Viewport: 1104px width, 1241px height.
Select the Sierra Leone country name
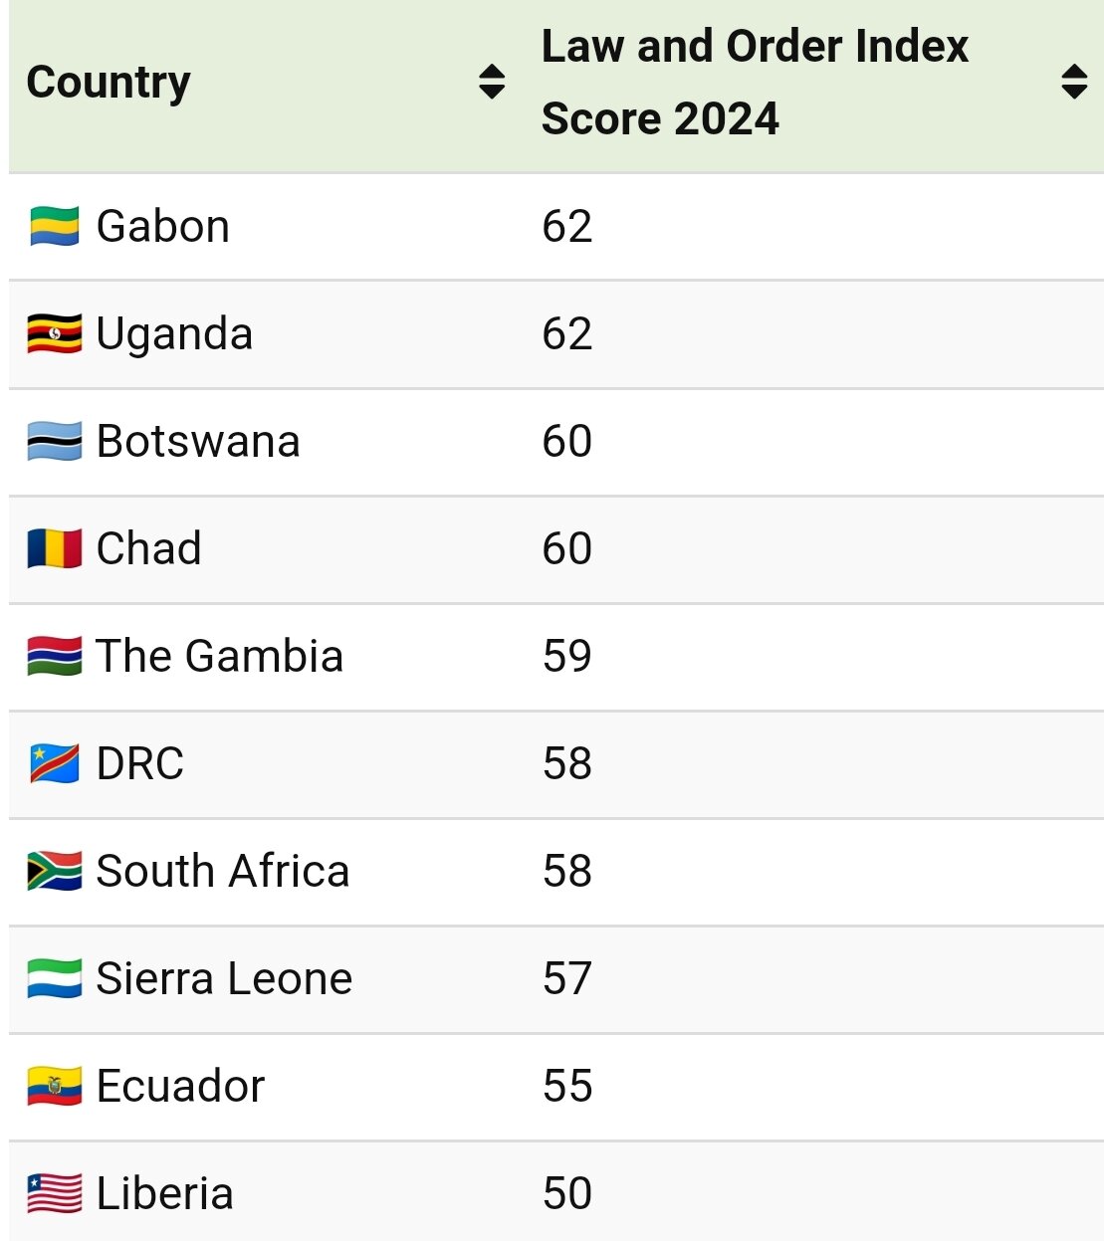224,979
